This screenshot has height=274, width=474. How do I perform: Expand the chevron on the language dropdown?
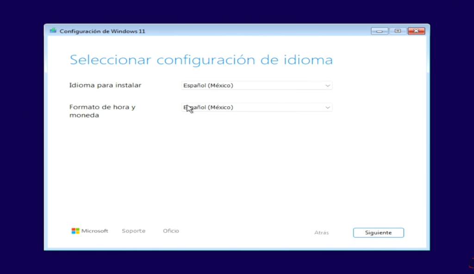pos(327,85)
